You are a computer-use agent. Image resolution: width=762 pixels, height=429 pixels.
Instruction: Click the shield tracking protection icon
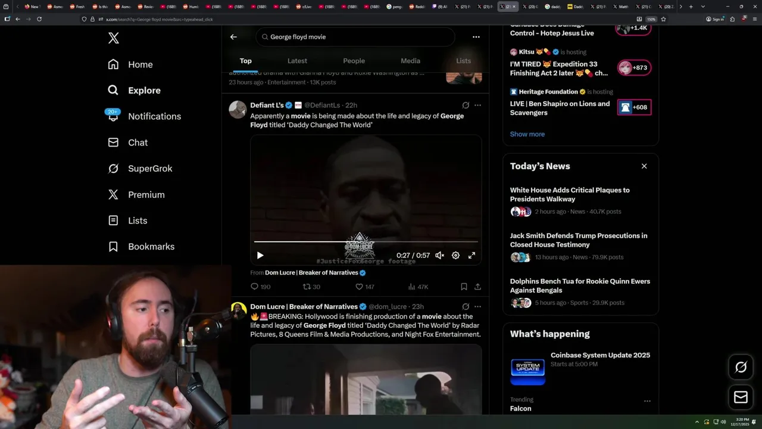click(x=85, y=19)
